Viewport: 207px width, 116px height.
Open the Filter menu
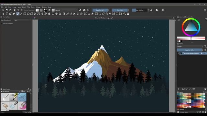tap(28, 7)
